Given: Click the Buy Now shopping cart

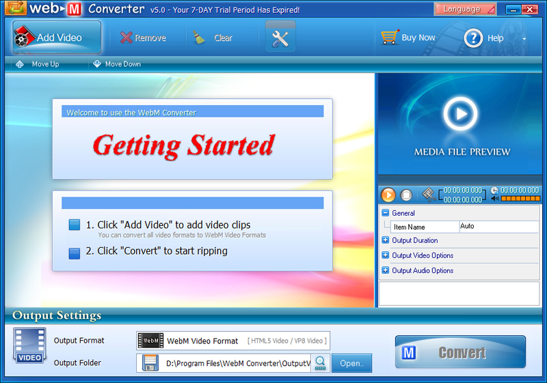Looking at the screenshot, I should pos(408,38).
